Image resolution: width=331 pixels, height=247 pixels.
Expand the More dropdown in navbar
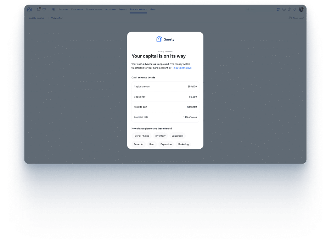coord(153,9)
